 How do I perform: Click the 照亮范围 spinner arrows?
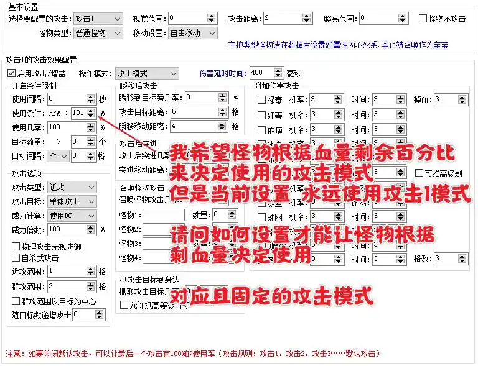(x=402, y=18)
